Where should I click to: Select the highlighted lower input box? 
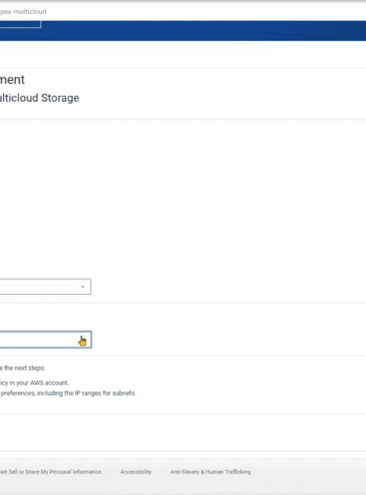pyautogui.click(x=46, y=340)
